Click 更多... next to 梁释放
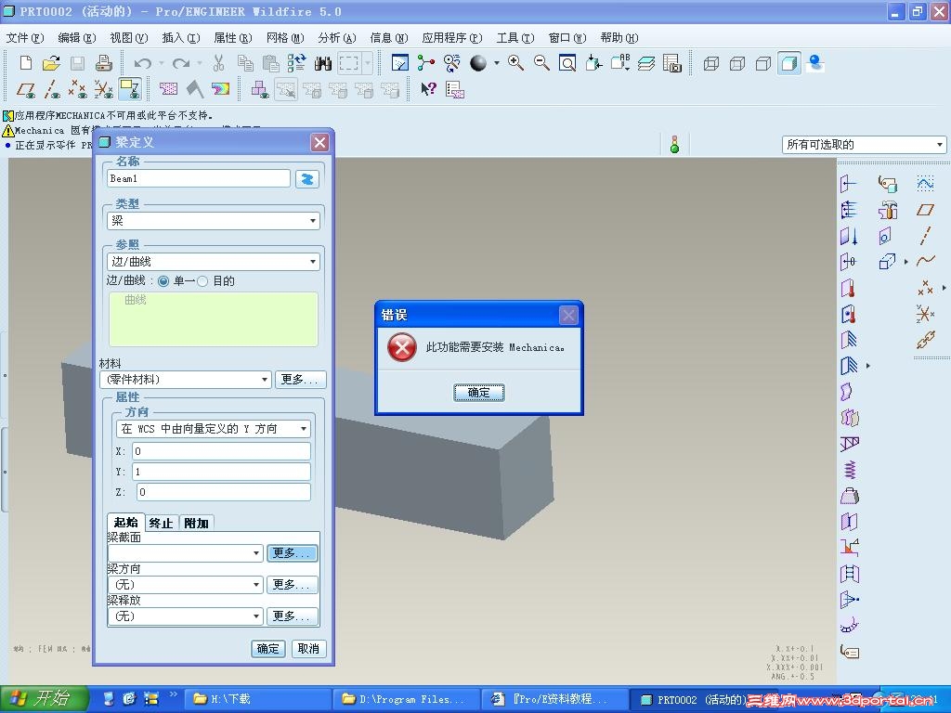951x713 pixels. coord(292,616)
